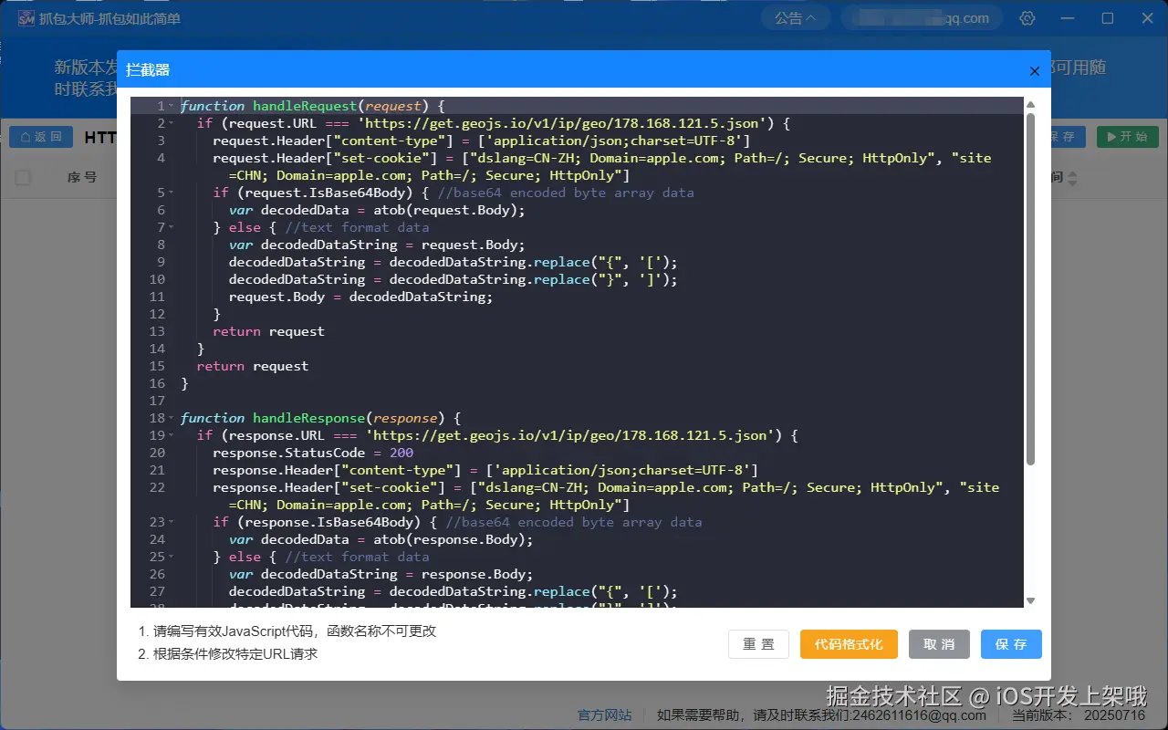Click hint '请编写有效JavaScript代码，函数名称不可更改'
The height and width of the screenshot is (730, 1168).
pos(294,631)
